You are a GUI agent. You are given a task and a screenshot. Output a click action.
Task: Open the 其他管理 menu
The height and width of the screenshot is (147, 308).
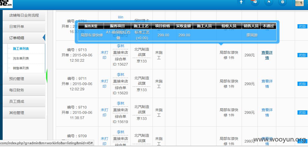click(24, 113)
